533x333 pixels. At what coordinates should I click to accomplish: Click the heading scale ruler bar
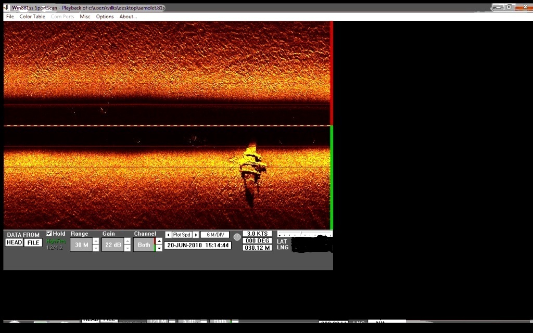304,234
